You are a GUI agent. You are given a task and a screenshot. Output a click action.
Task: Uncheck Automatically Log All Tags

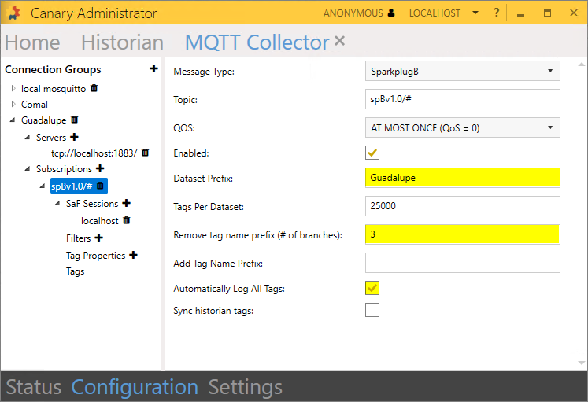pyautogui.click(x=372, y=288)
